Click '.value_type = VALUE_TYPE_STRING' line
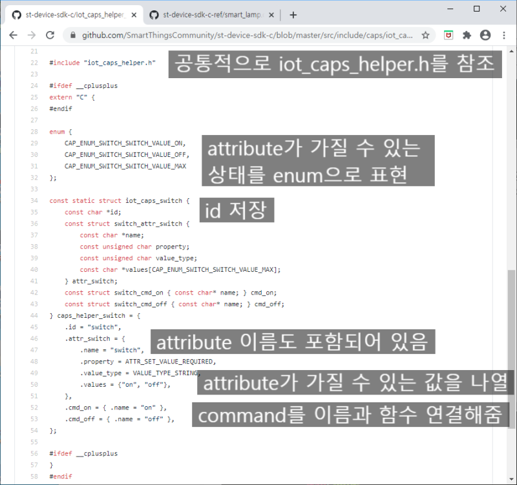The image size is (517, 485). [140, 373]
